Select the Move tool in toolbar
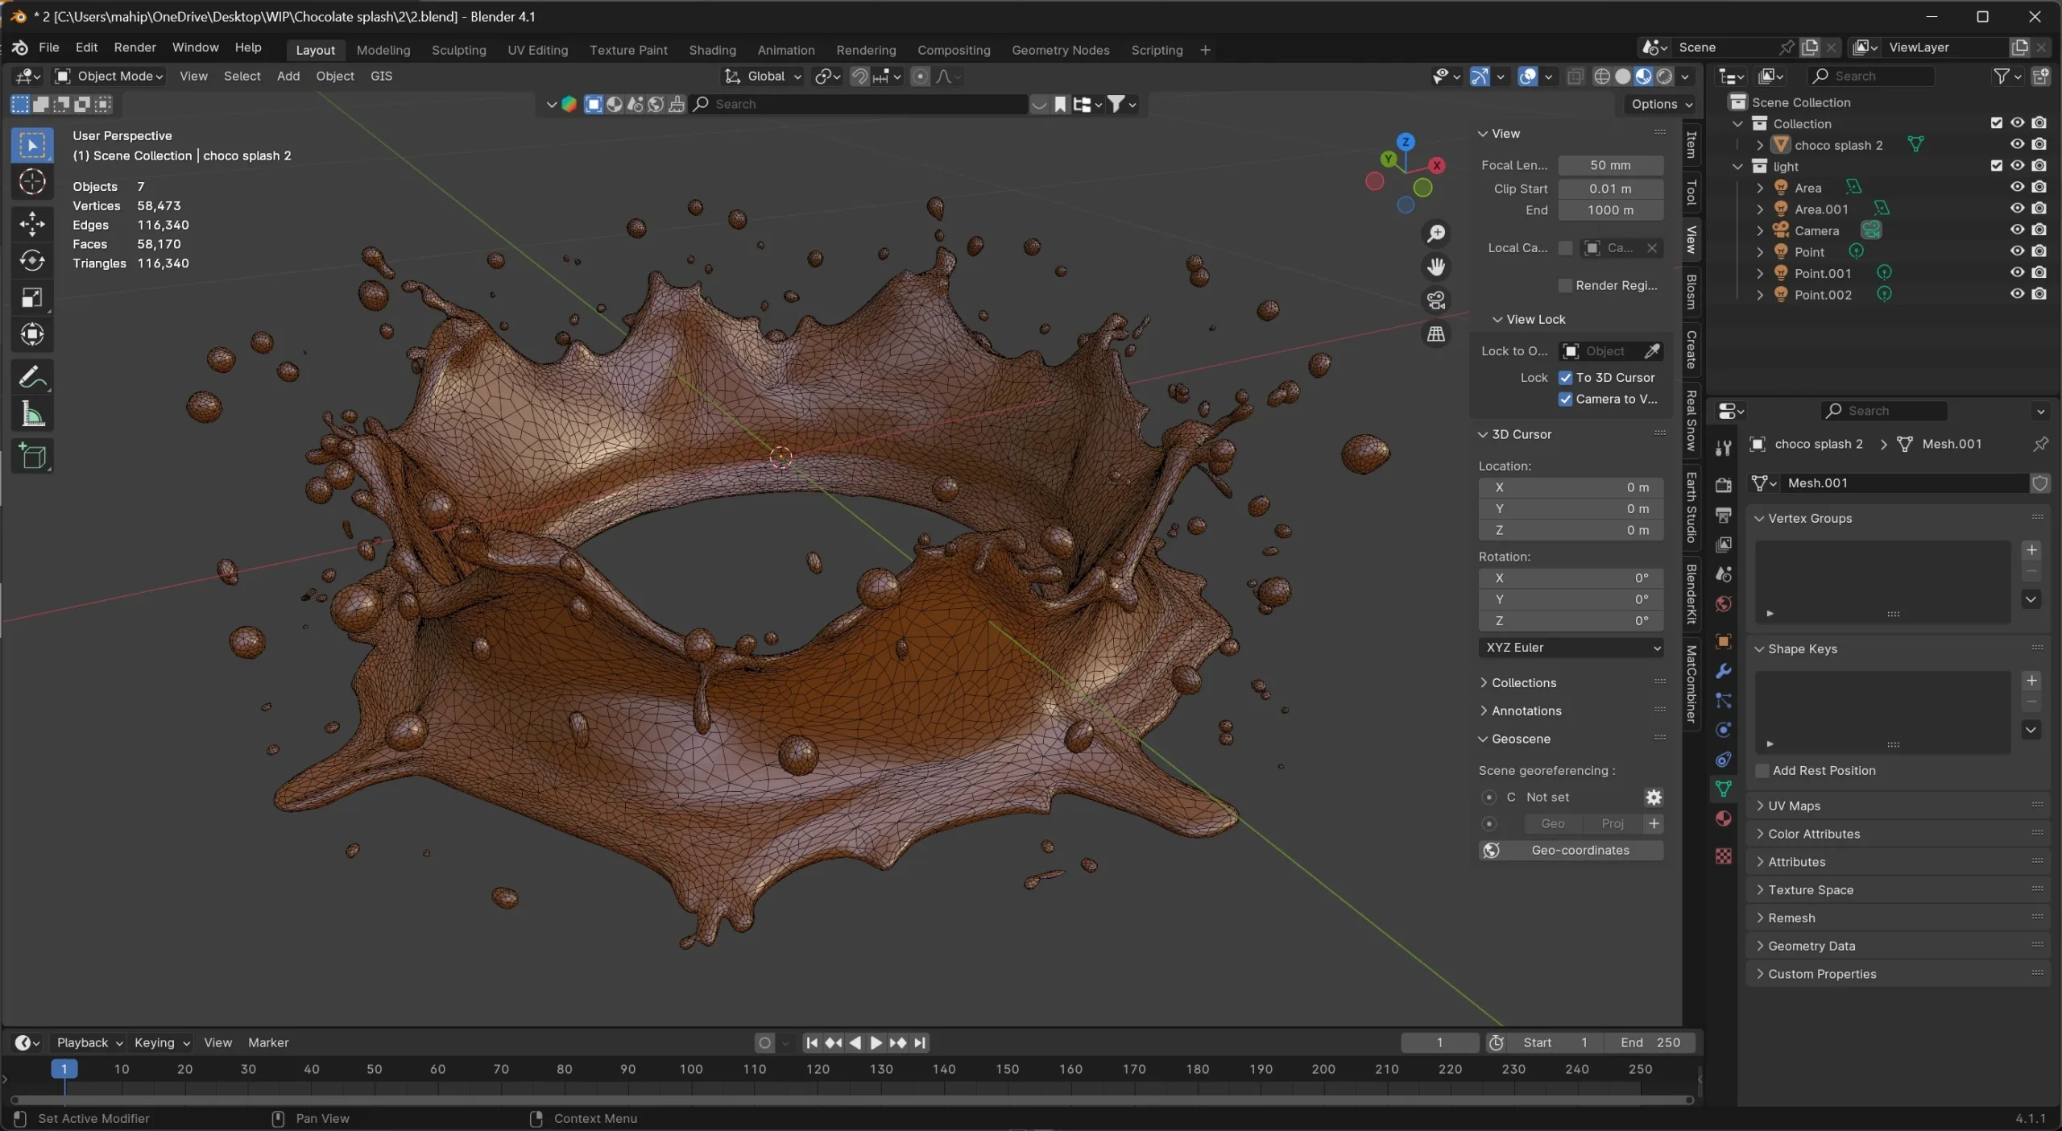This screenshot has height=1131, width=2062. pyautogui.click(x=32, y=223)
